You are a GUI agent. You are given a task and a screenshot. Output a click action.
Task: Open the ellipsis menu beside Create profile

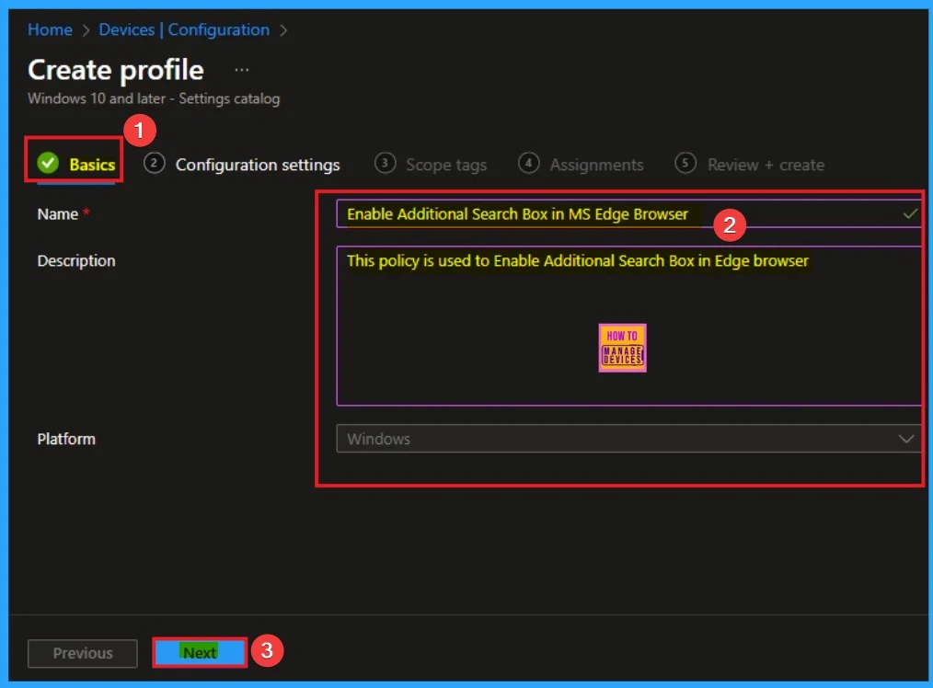pyautogui.click(x=242, y=70)
